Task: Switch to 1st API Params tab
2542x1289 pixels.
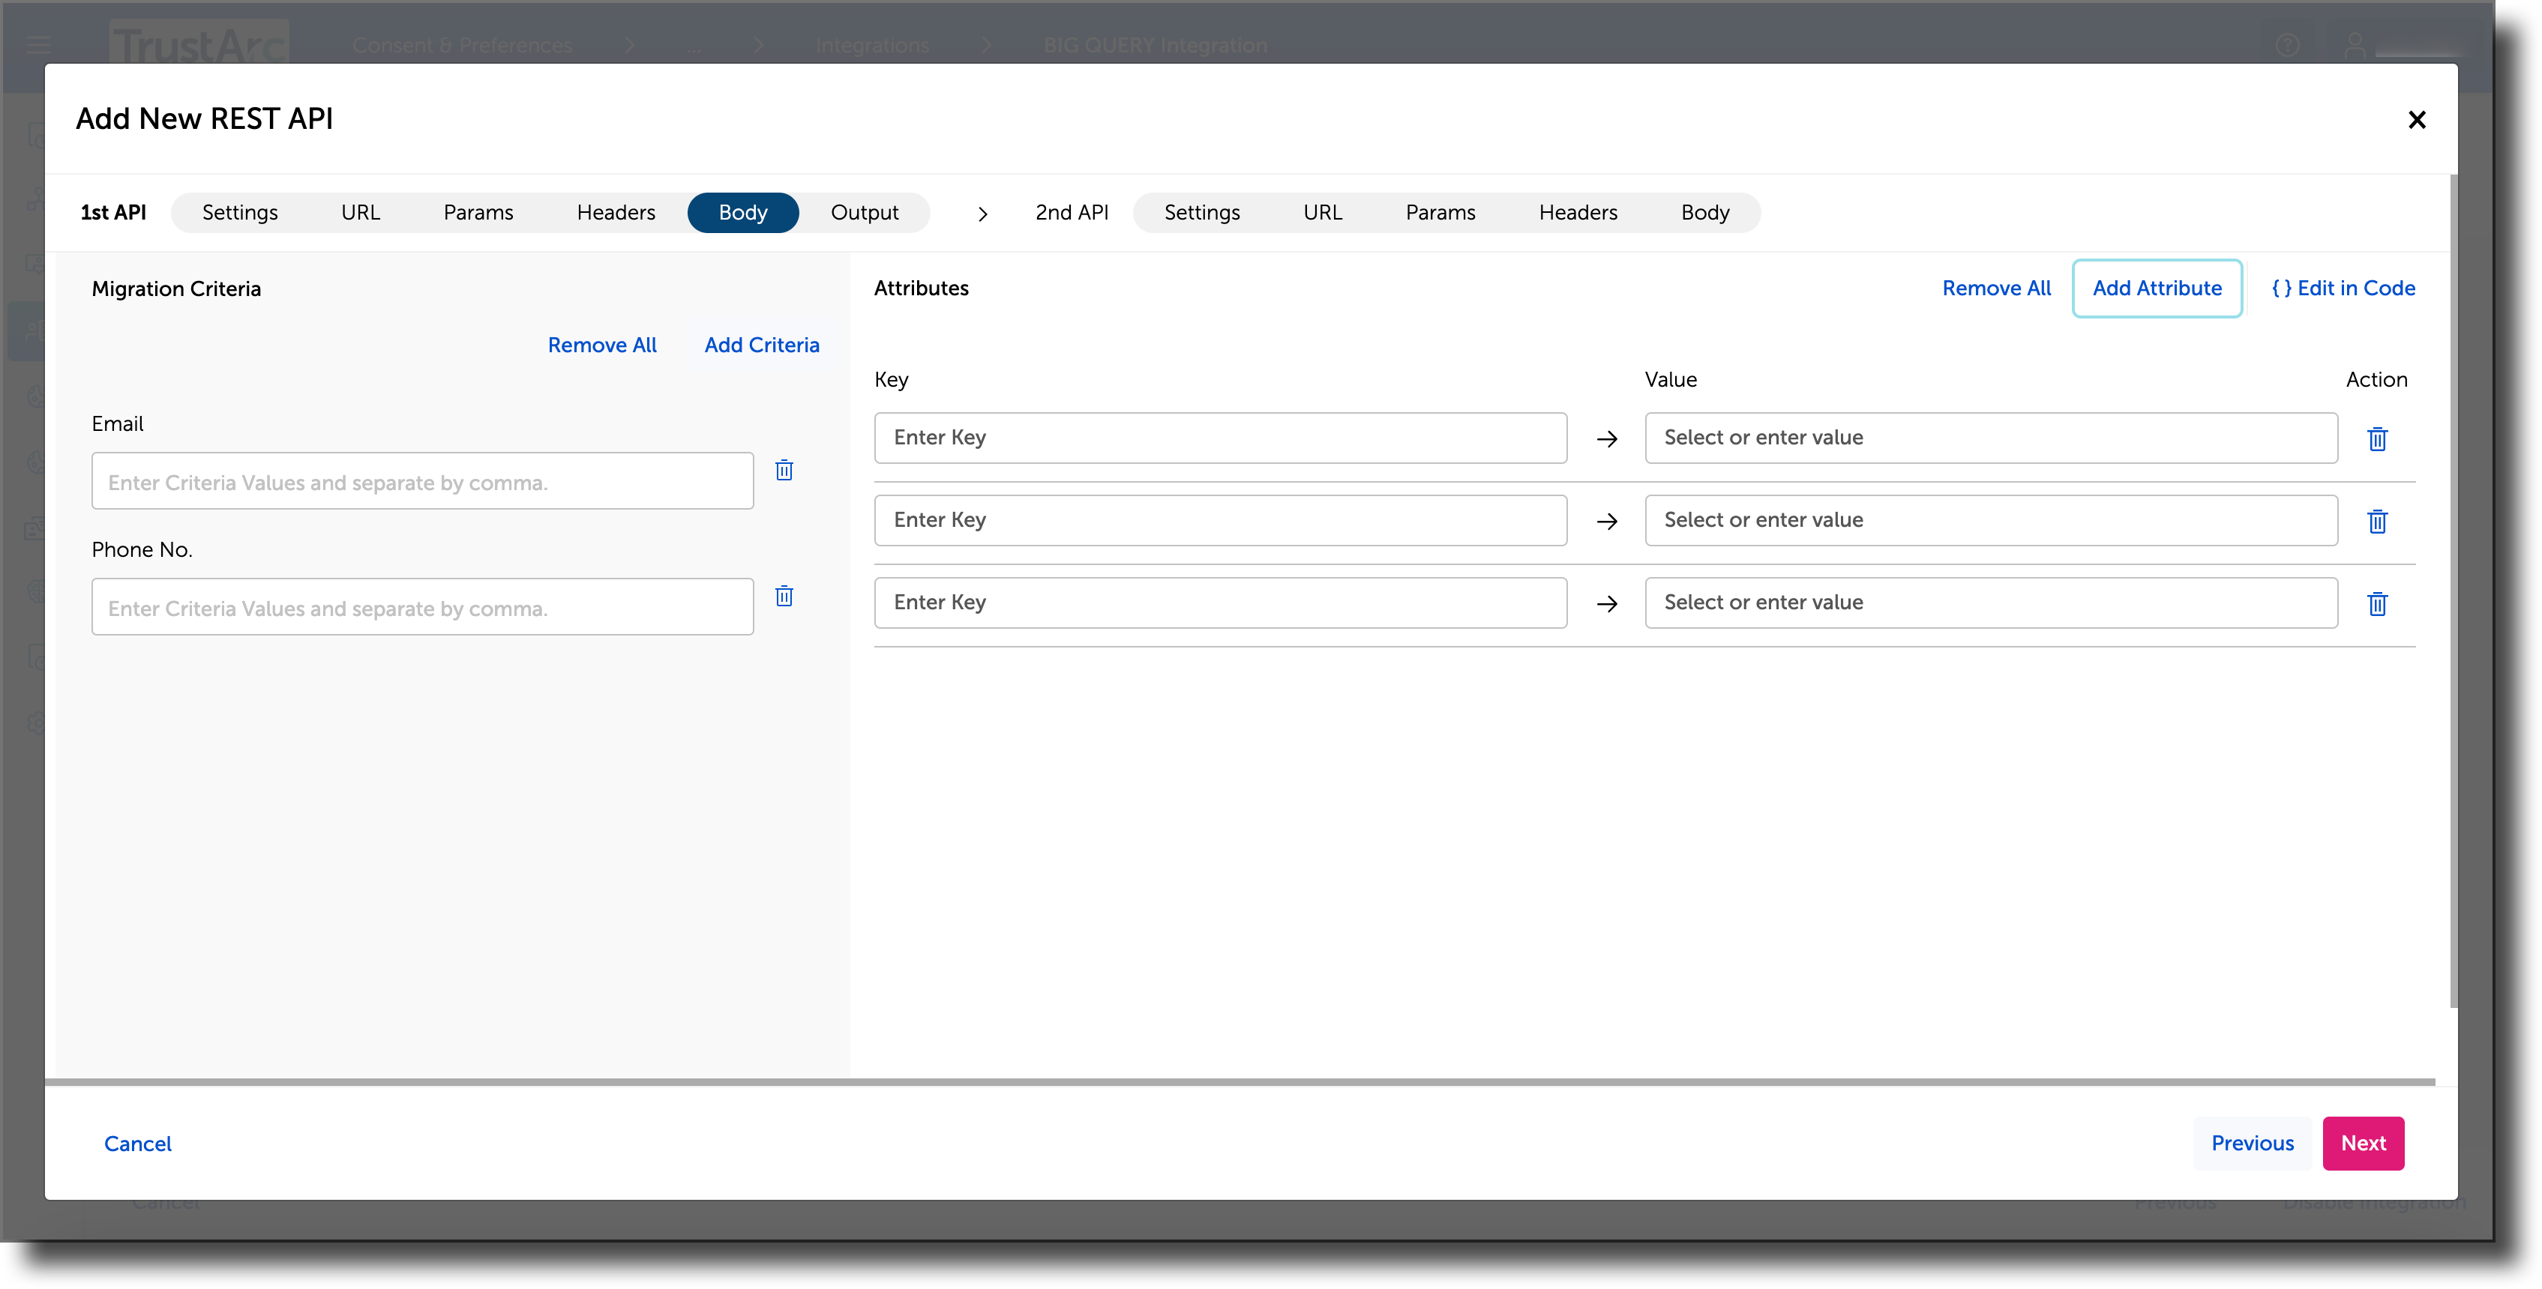Action: click(478, 213)
